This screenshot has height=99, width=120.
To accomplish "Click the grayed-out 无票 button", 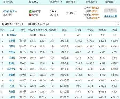I will pos(110,10).
